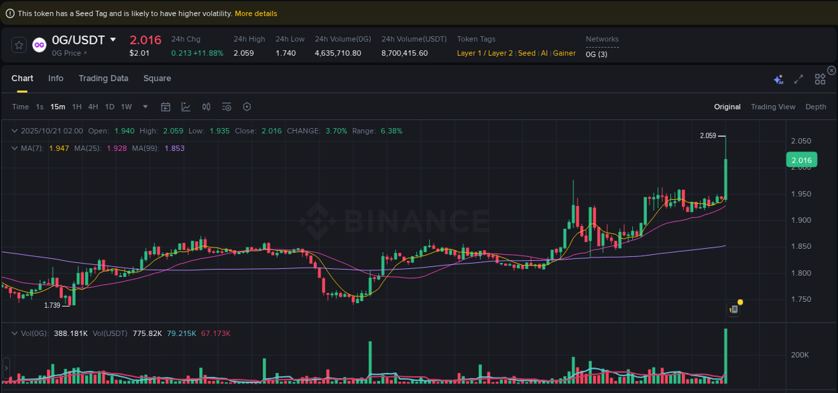This screenshot has height=393, width=838.
Task: Favorite the 0G/USDT pair star
Action: click(18, 44)
